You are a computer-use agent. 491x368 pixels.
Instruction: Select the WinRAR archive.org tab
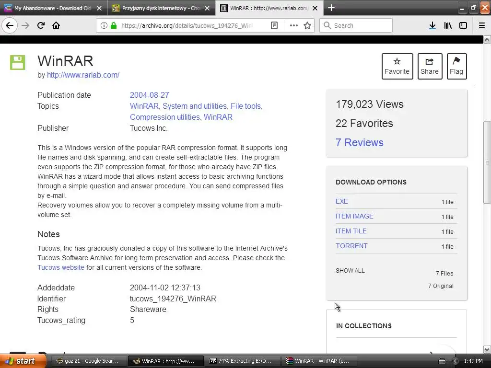[x=269, y=8]
